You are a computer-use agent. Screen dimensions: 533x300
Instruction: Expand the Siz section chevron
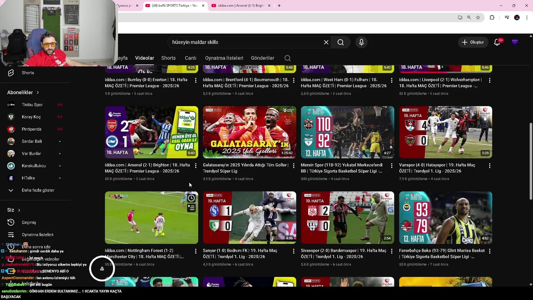[19, 210]
